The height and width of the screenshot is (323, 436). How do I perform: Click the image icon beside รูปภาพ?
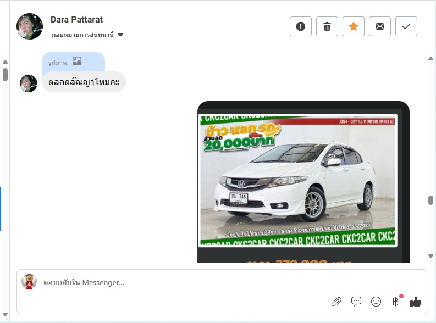click(x=77, y=62)
